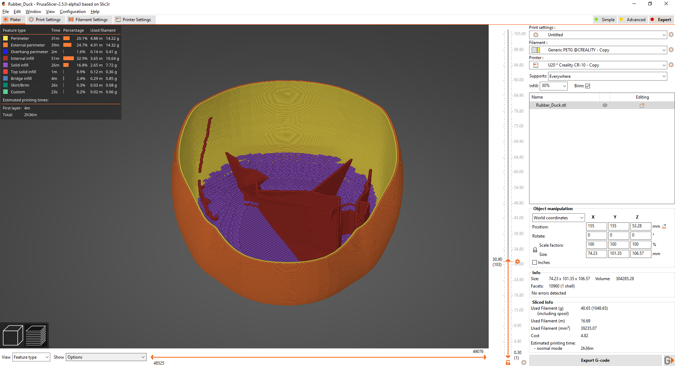Click the Export G-code button
Screen dimensions: 675x366
[x=595, y=360]
